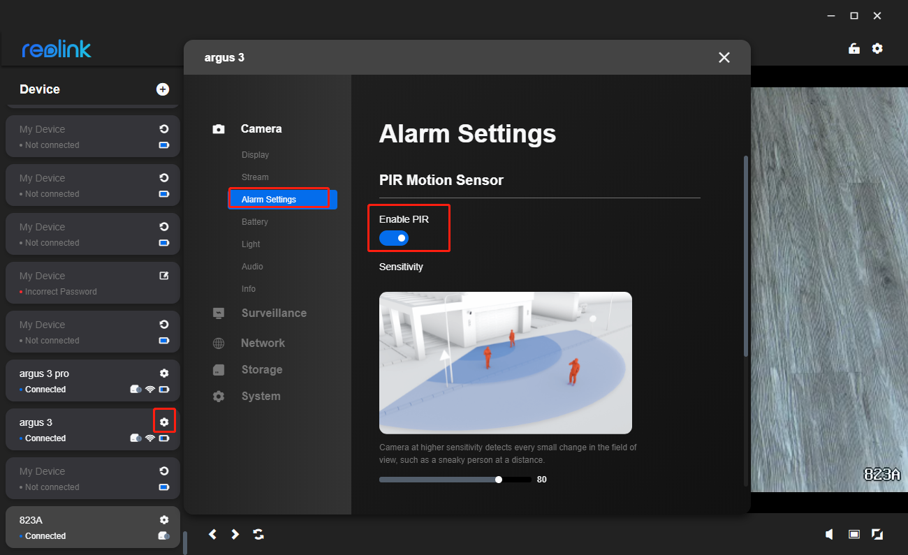
Task: Click the lock icon in the top bar
Action: coord(854,48)
